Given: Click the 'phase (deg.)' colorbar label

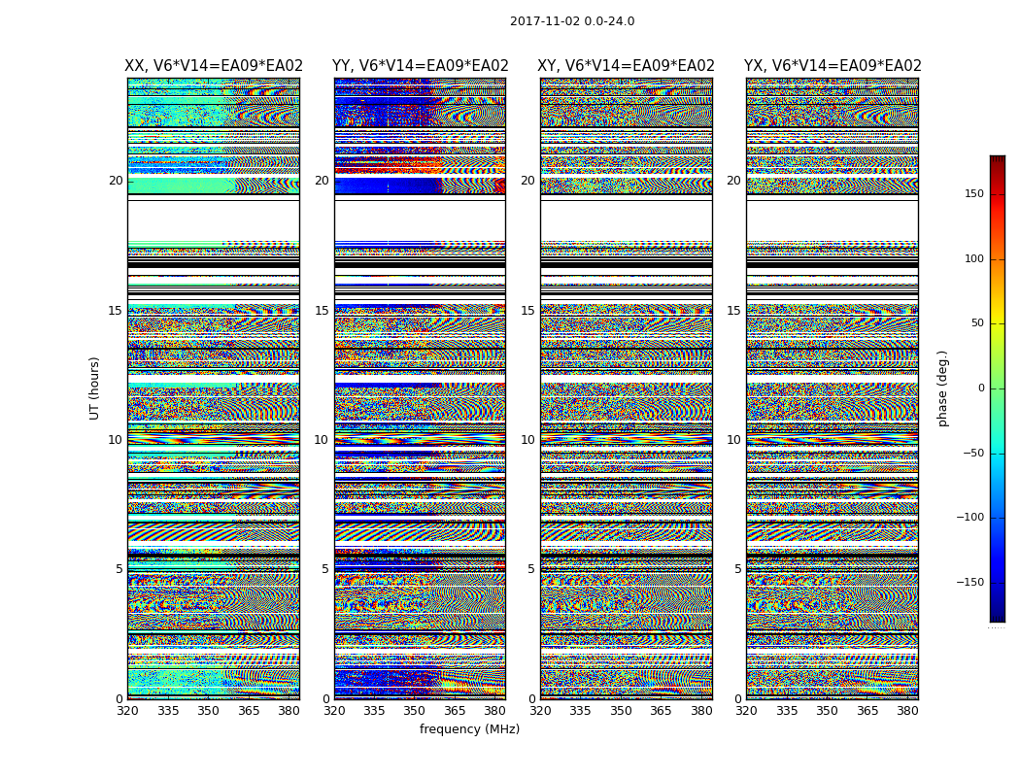Looking at the screenshot, I should point(942,388).
